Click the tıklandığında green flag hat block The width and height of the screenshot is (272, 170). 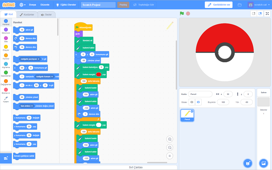83,27
